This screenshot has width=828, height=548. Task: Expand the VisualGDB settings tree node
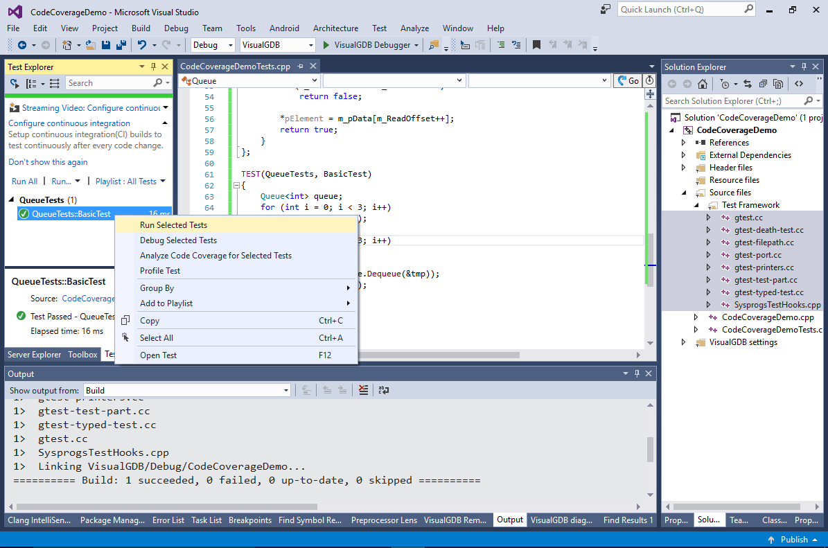pyautogui.click(x=683, y=342)
